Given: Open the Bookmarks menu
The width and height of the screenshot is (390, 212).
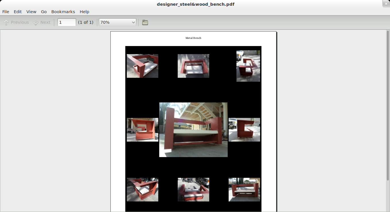Looking at the screenshot, I should pyautogui.click(x=63, y=12).
